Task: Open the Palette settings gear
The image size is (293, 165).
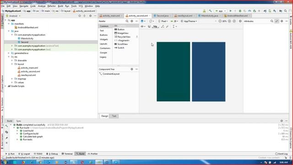Action: (132, 21)
